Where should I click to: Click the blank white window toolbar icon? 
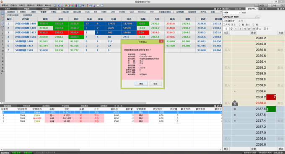coord(98,5)
